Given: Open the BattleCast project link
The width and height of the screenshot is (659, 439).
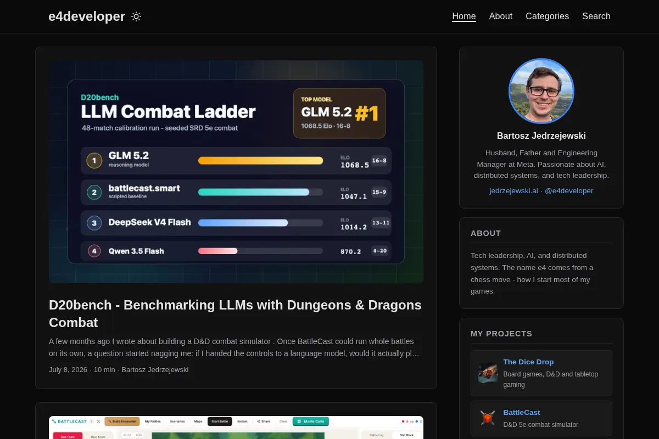Looking at the screenshot, I should coord(522,413).
